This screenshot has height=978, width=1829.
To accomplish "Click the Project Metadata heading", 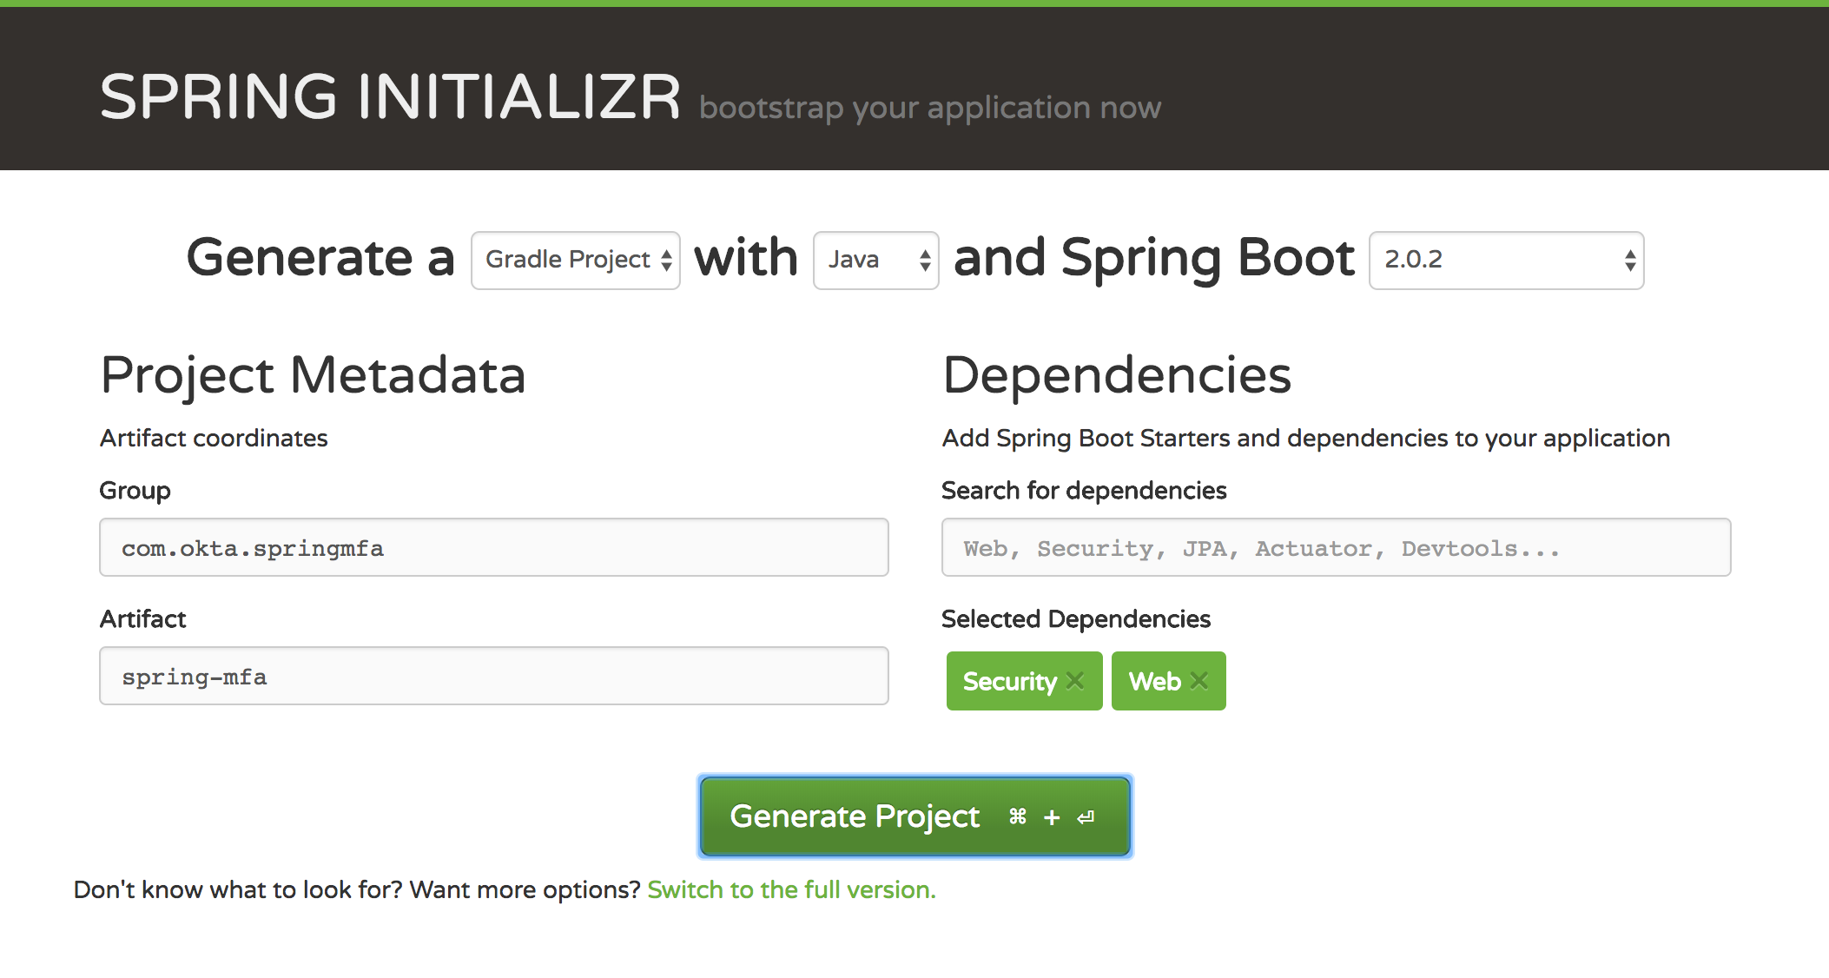I will click(313, 375).
